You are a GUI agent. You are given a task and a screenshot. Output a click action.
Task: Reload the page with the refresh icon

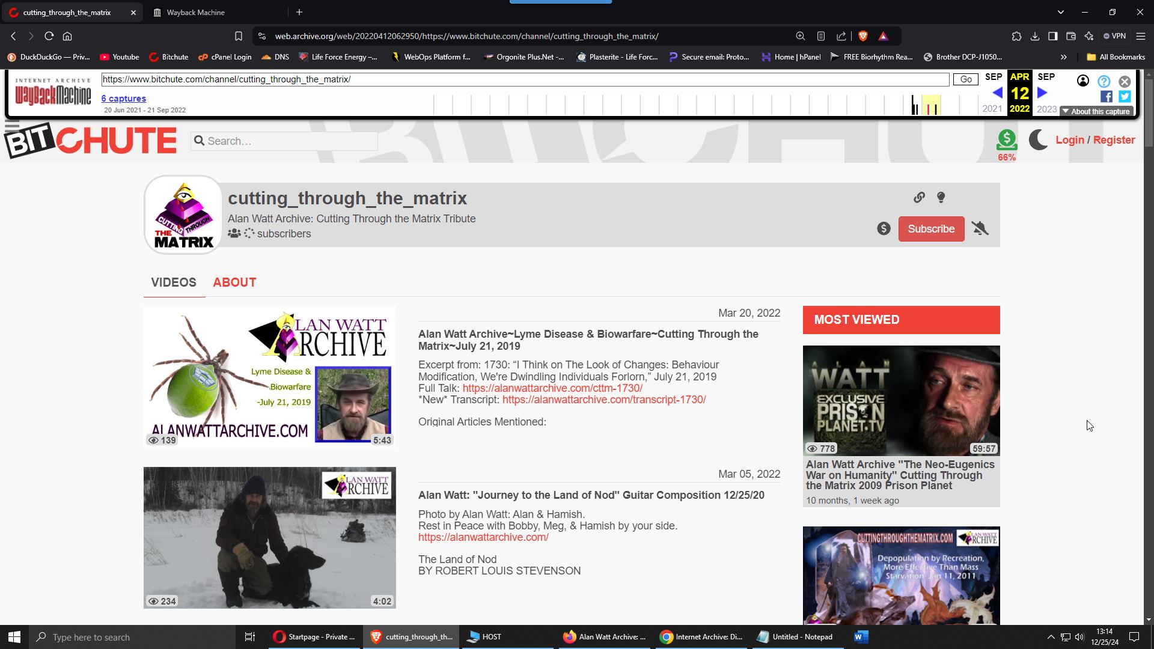pyautogui.click(x=49, y=36)
